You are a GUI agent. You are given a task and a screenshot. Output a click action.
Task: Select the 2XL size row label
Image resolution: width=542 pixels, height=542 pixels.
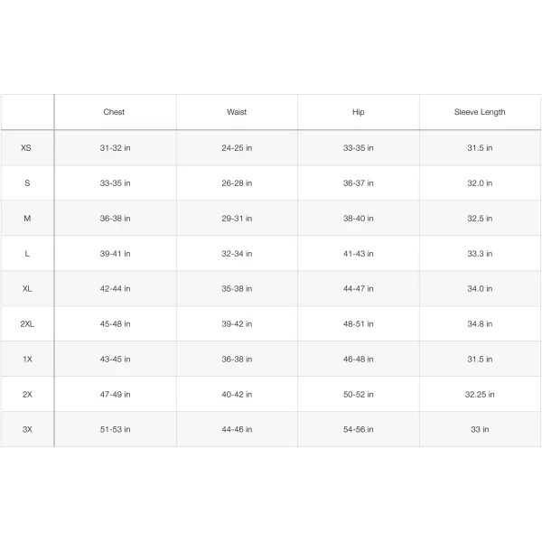tap(27, 323)
